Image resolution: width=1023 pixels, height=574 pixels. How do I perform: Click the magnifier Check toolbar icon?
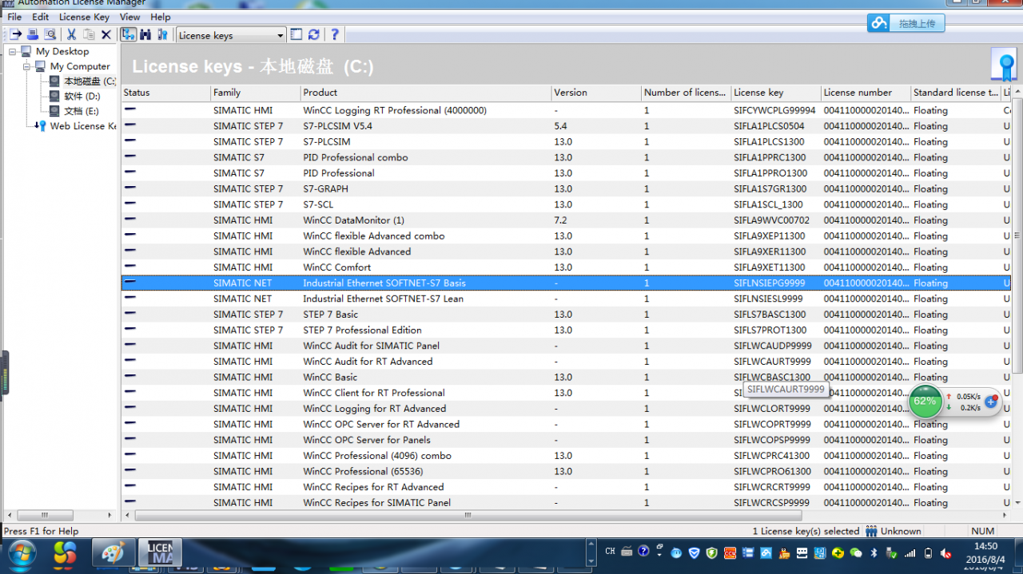click(x=50, y=34)
